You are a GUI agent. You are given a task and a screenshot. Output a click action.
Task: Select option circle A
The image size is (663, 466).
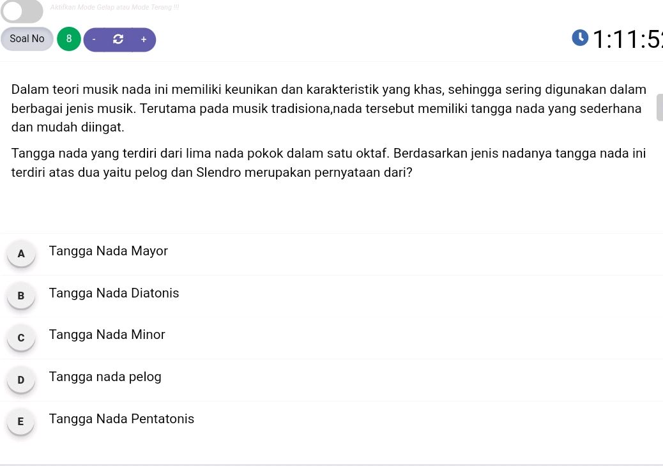[x=21, y=253]
